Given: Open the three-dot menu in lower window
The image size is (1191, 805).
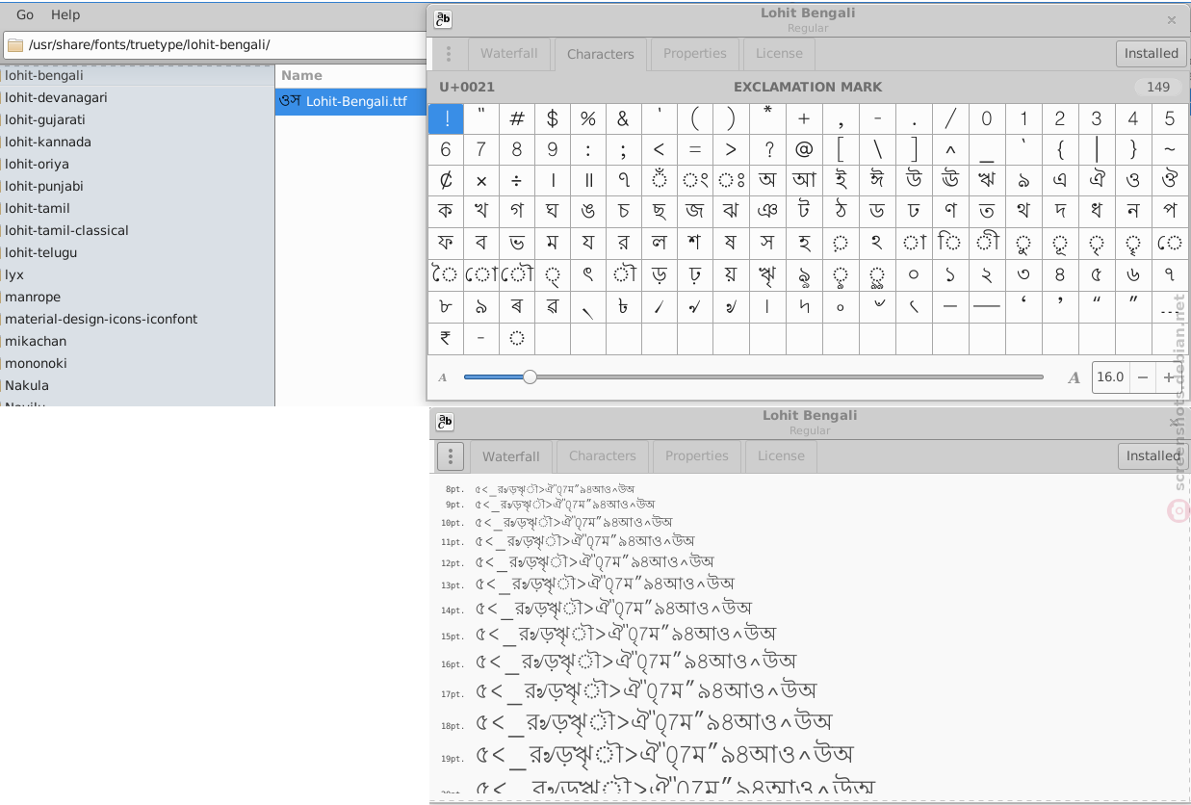Looking at the screenshot, I should (451, 456).
